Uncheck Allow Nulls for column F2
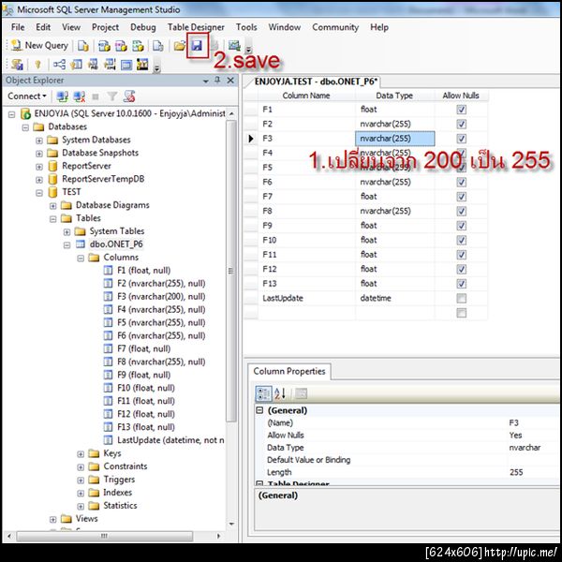 pyautogui.click(x=461, y=124)
